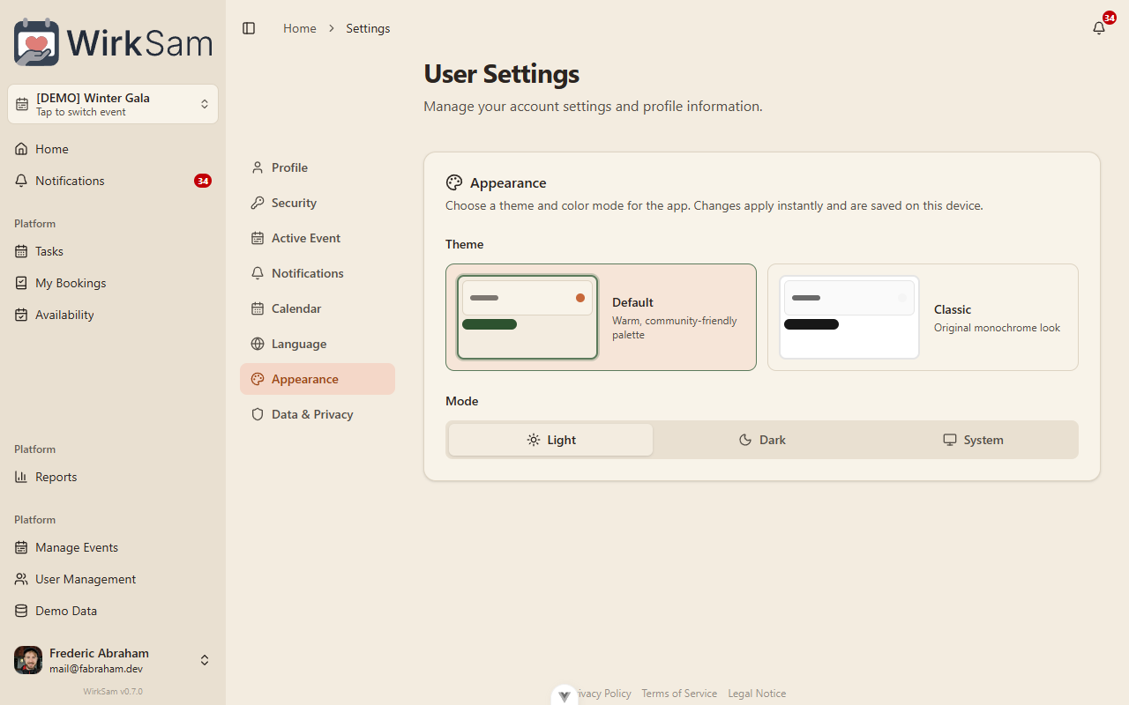Open the Active Event settings tab

click(x=318, y=238)
